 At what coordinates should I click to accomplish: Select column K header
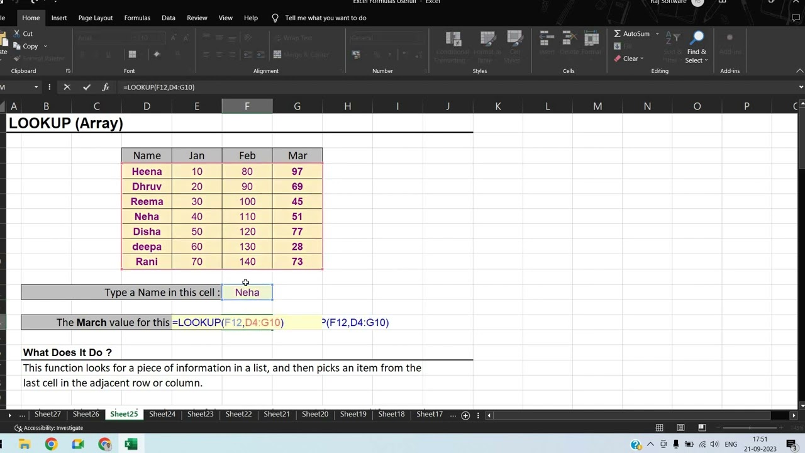click(497, 106)
